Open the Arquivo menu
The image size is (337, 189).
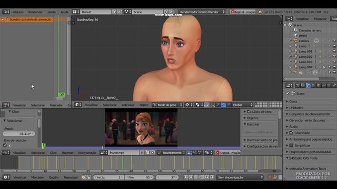(x=18, y=12)
